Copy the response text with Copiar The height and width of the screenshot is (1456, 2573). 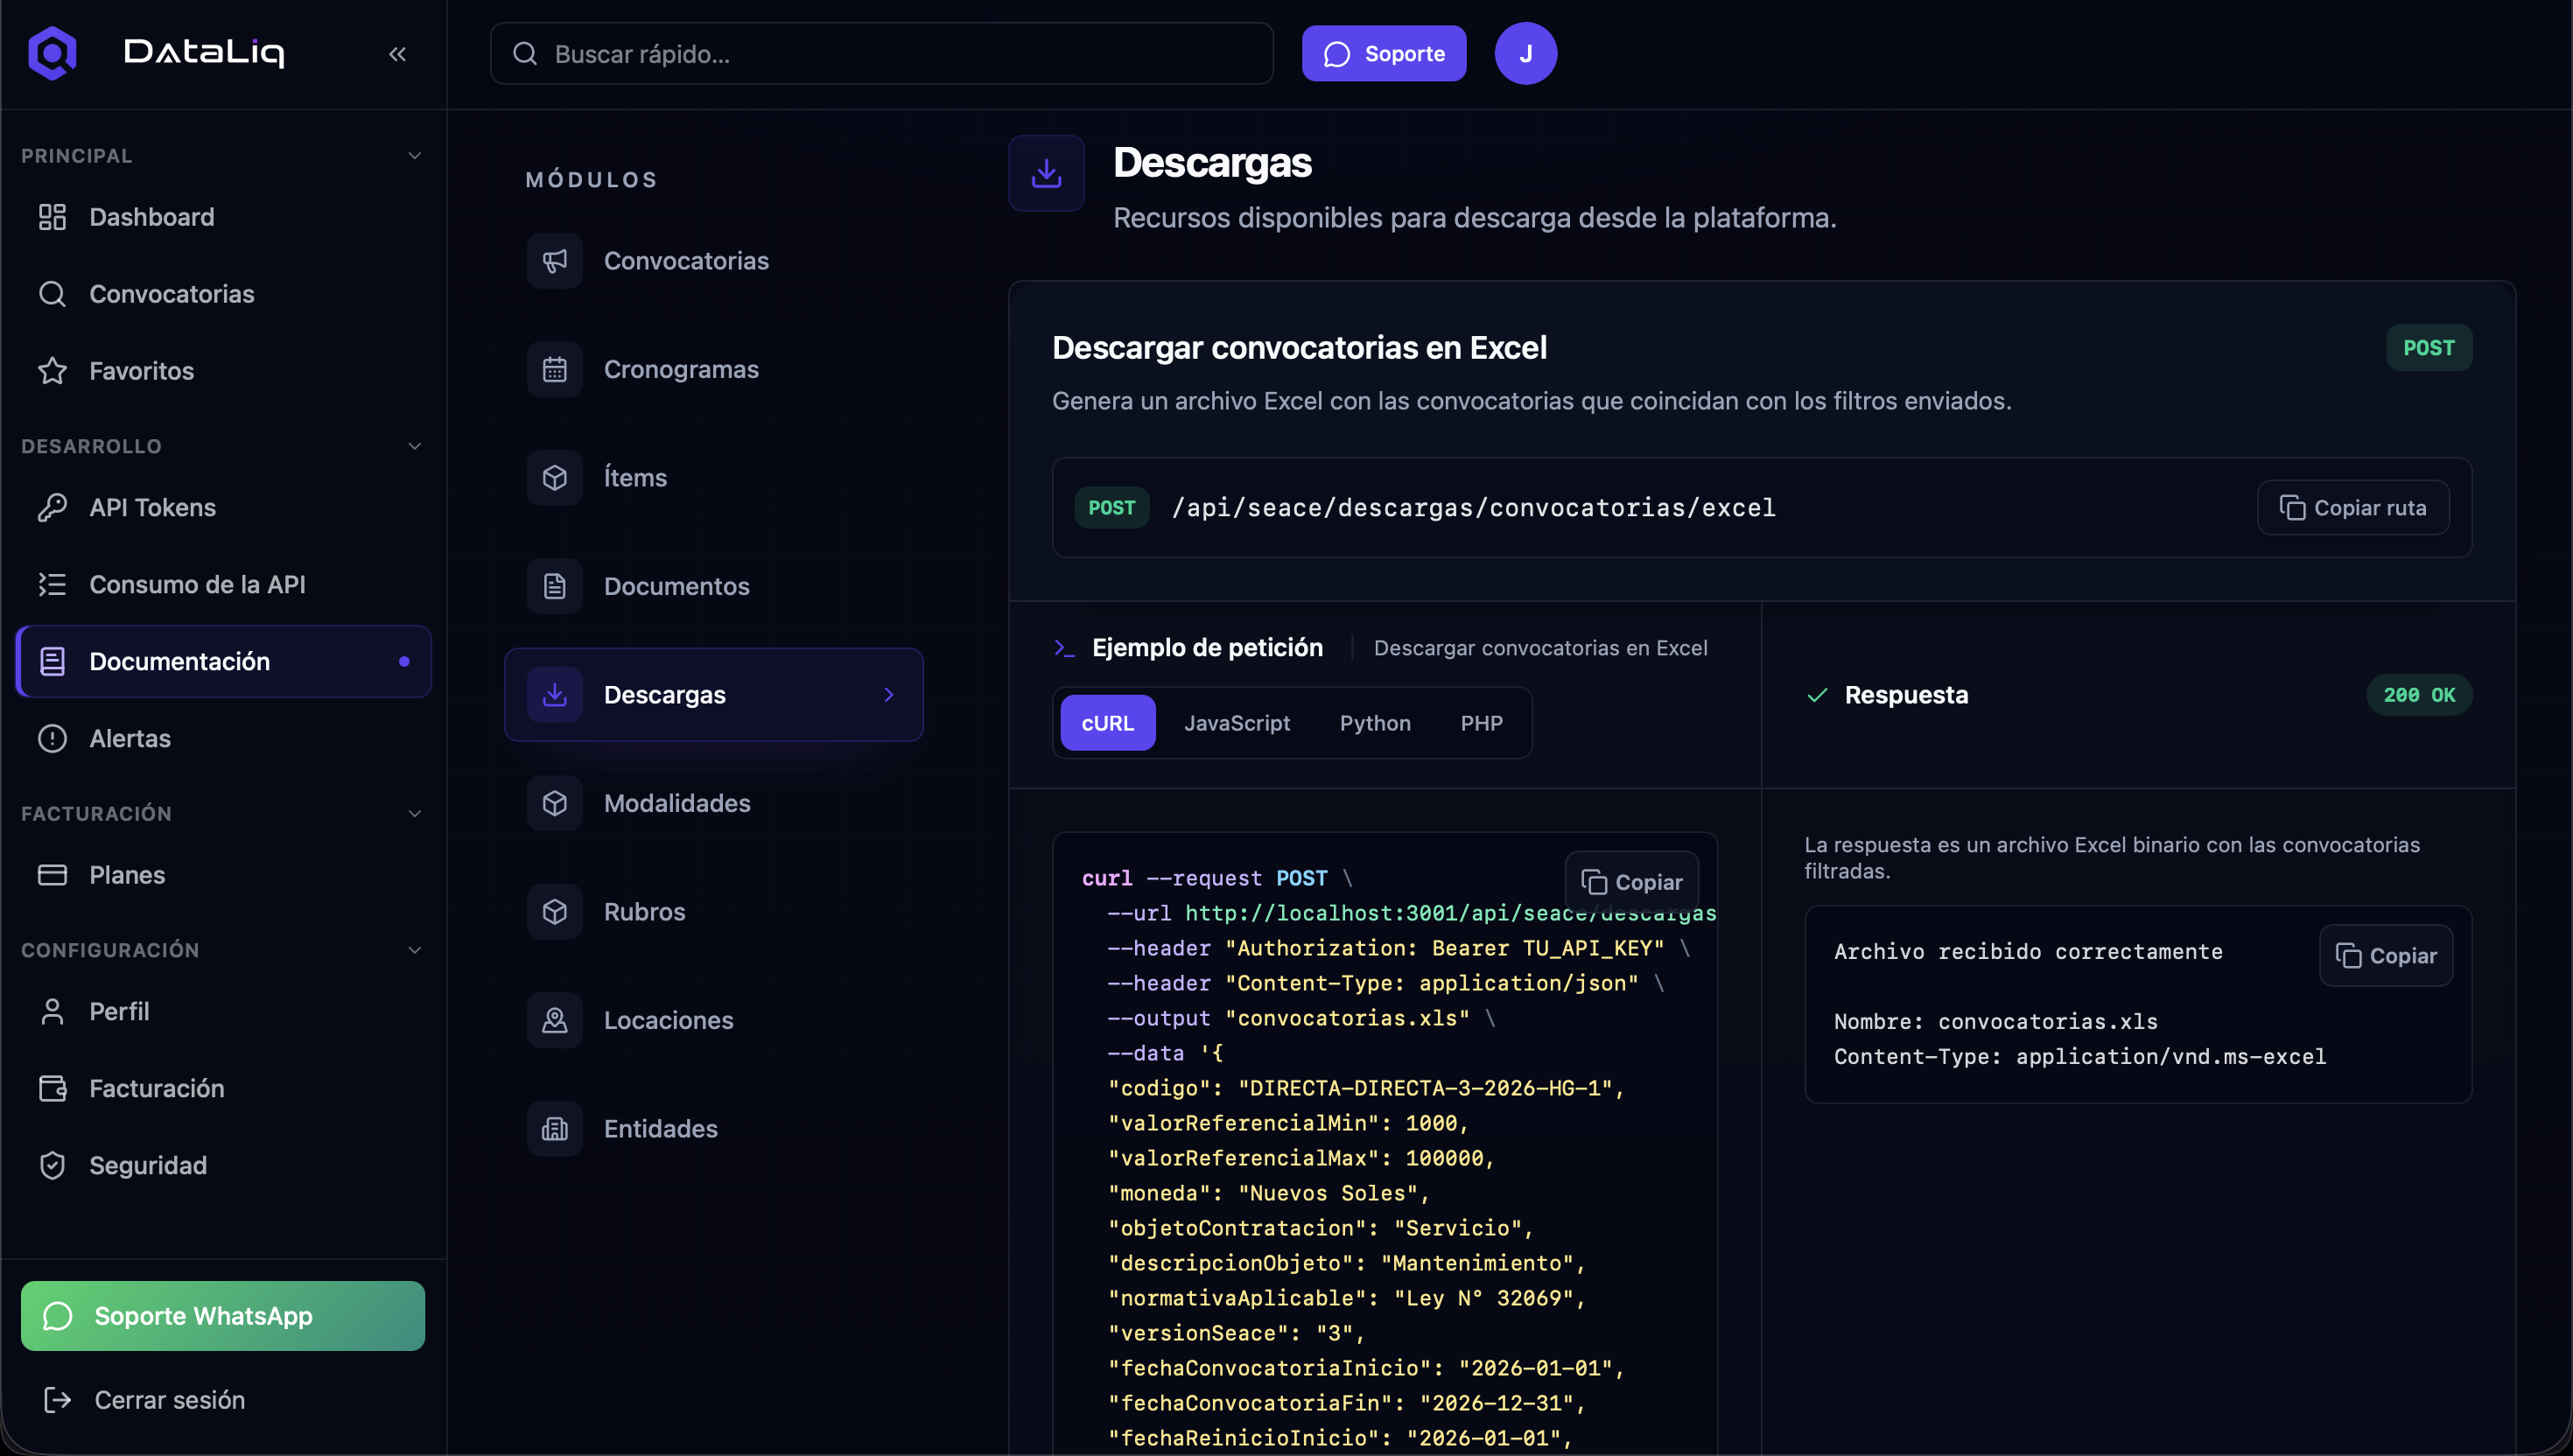click(2385, 956)
